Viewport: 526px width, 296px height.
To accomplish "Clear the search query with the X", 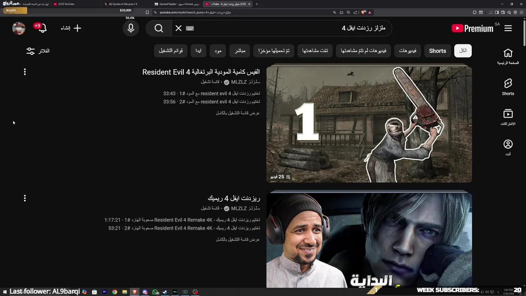I will click(x=178, y=28).
